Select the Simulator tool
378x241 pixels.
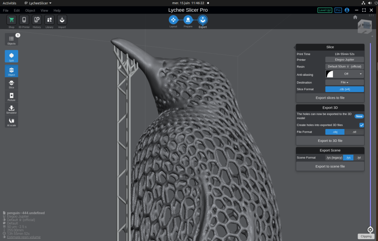[11, 109]
